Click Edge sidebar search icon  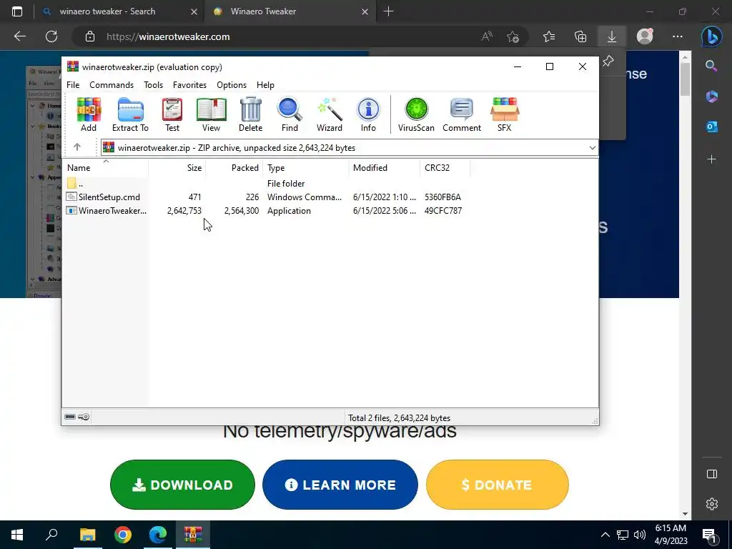tap(711, 66)
